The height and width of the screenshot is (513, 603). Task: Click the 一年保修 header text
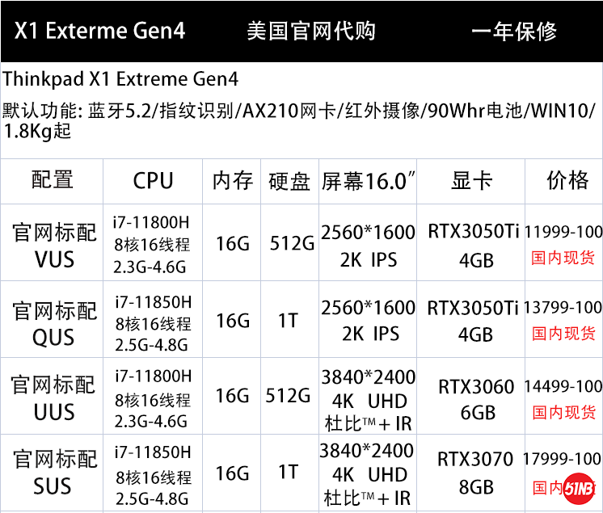[x=514, y=32]
